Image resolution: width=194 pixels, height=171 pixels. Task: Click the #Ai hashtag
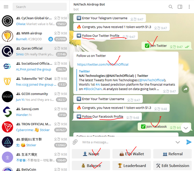[98, 84]
